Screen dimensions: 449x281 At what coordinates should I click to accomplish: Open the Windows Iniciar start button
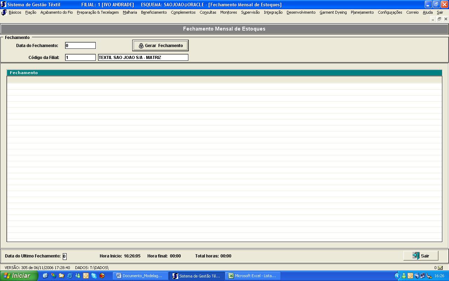tap(19, 276)
